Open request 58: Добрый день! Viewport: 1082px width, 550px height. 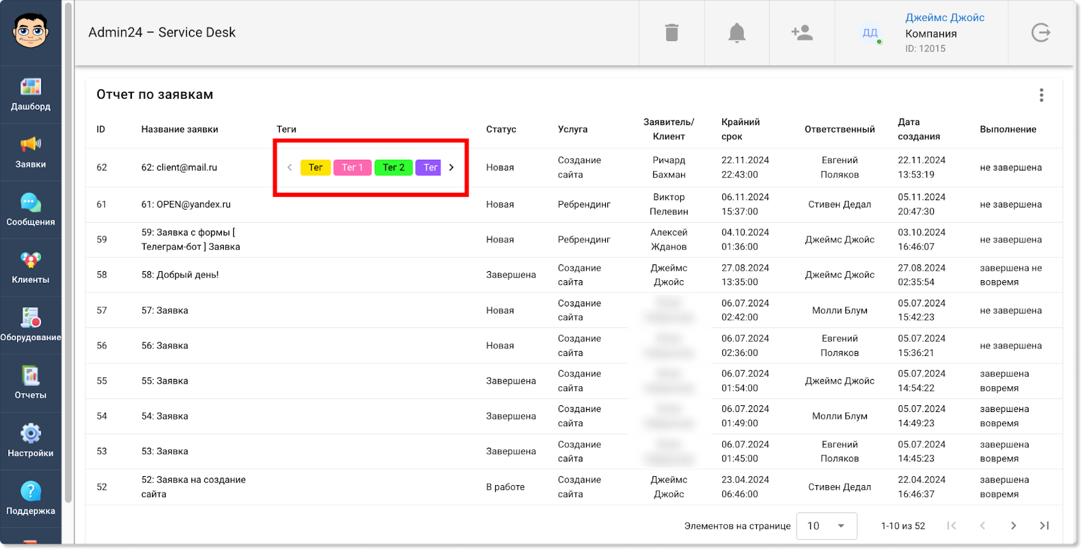180,275
